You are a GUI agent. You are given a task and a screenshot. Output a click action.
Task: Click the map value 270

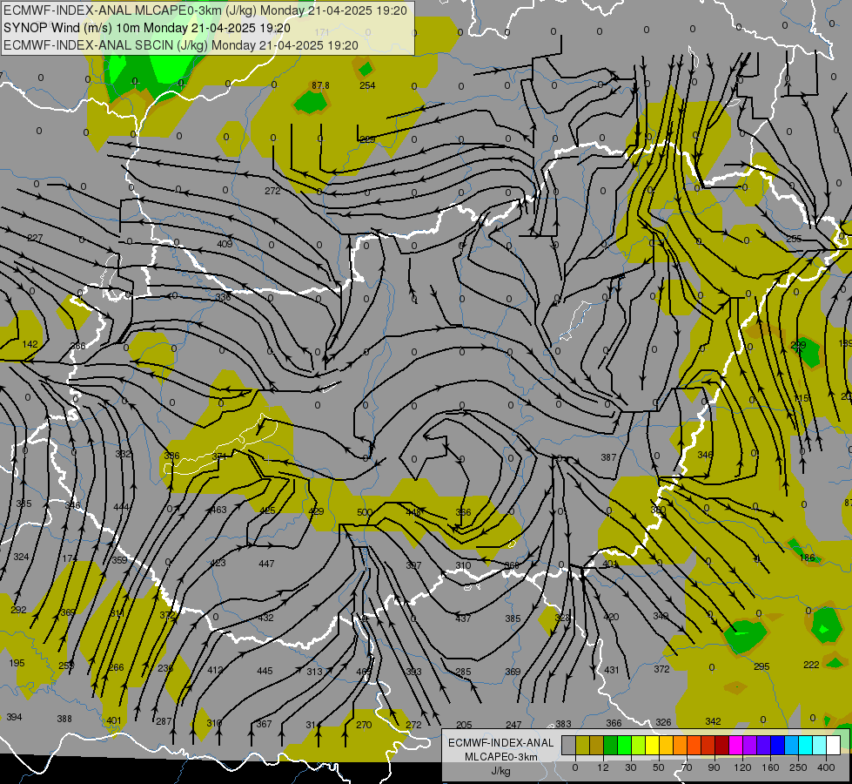coord(364,725)
